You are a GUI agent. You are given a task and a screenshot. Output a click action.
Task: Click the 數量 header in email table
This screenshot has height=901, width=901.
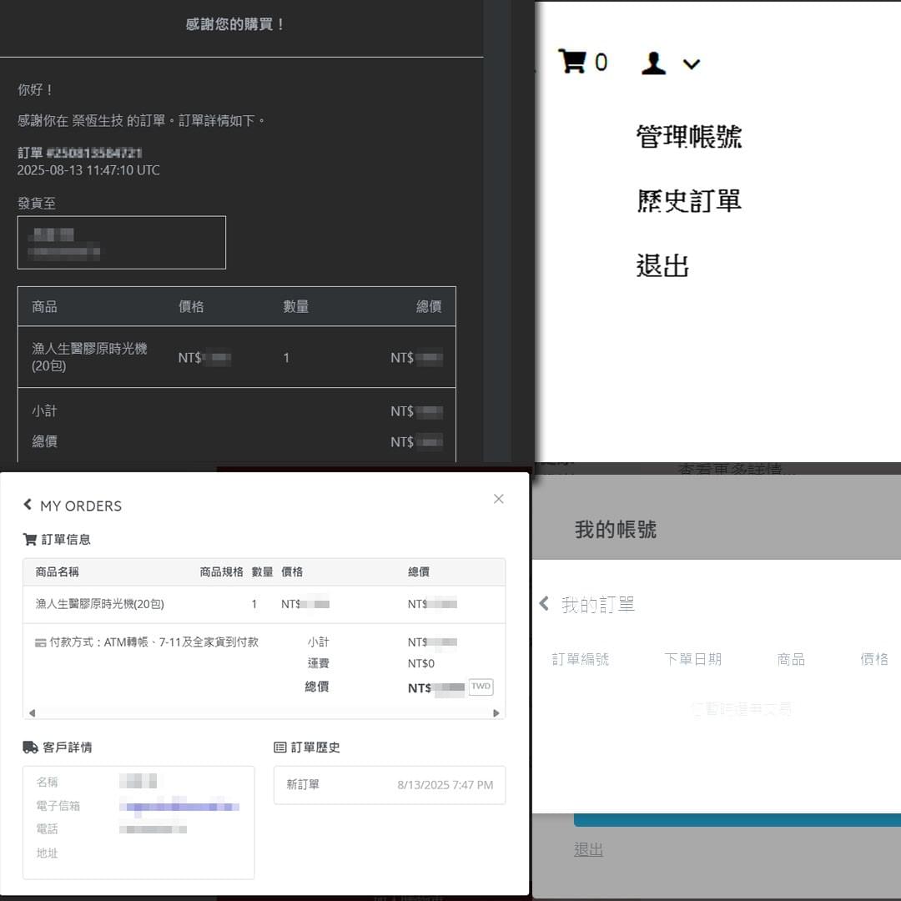point(295,307)
